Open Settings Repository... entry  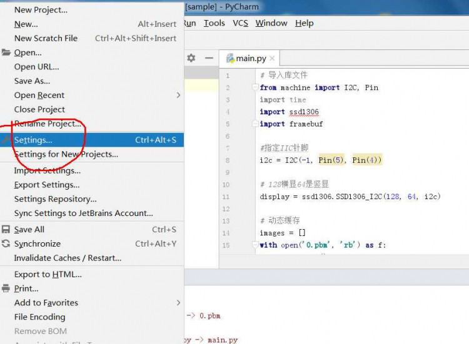click(92, 199)
